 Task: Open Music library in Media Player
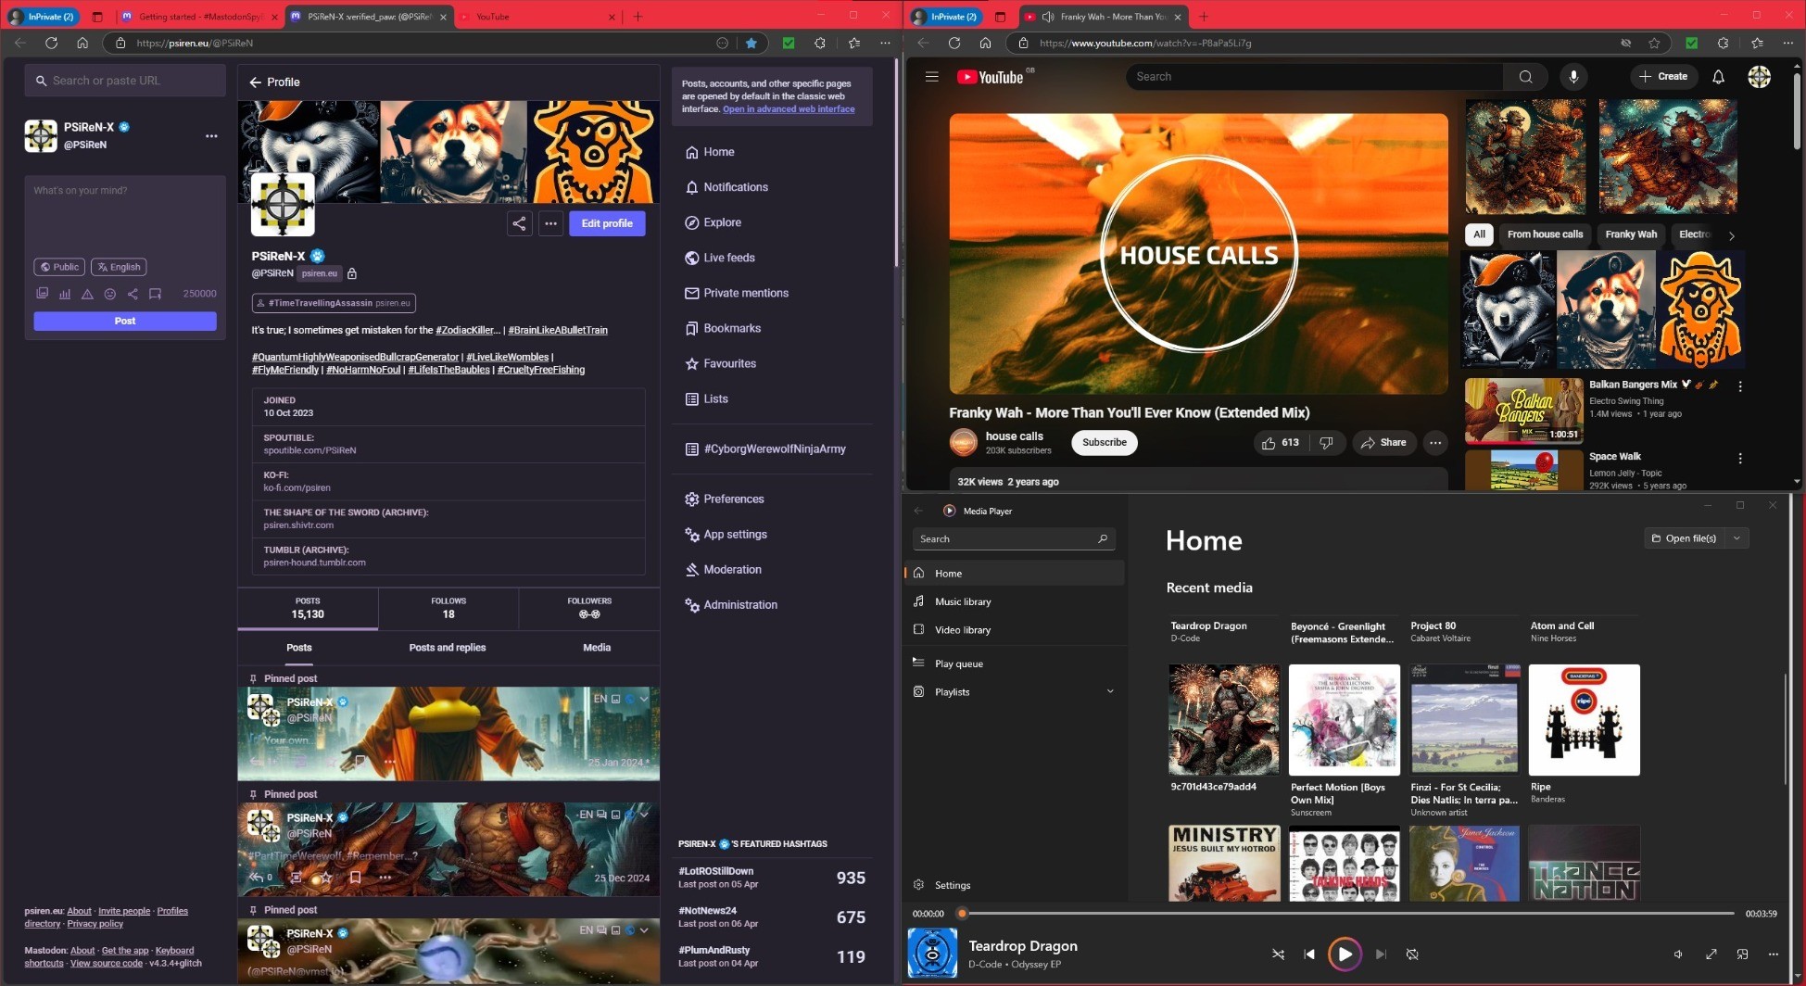tap(1015, 601)
